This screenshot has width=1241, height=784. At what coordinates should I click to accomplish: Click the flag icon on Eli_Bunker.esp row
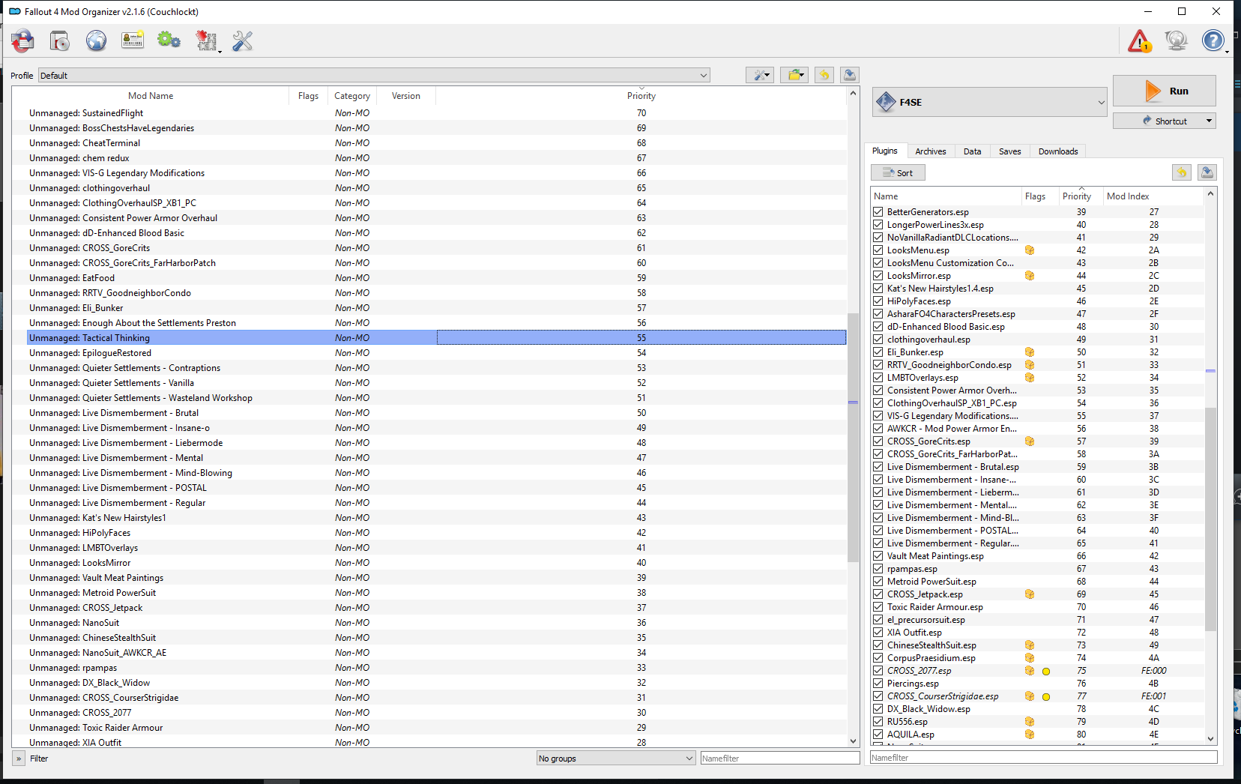click(1030, 352)
